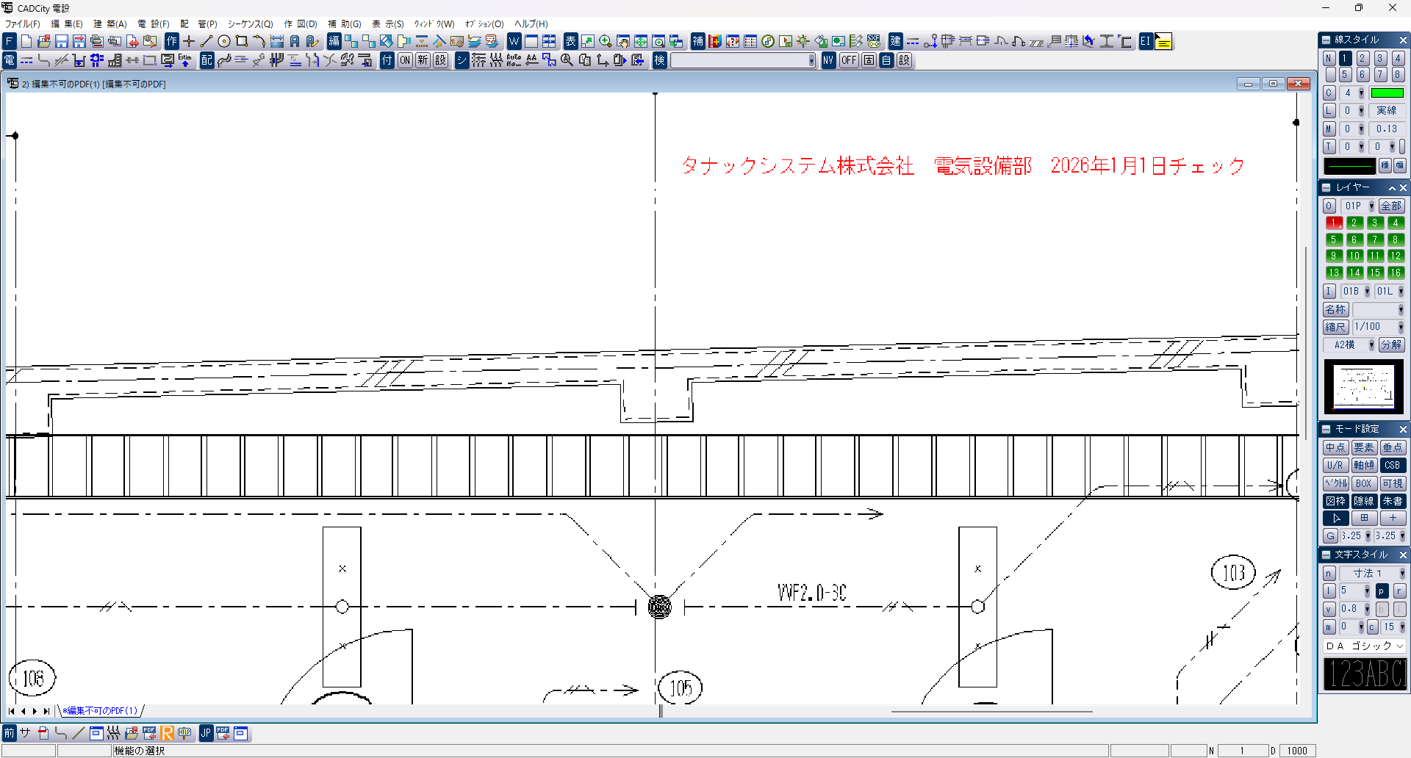Open the ヘルプ(H) menu
Viewport: 1411px width, 758px height.
tap(531, 24)
